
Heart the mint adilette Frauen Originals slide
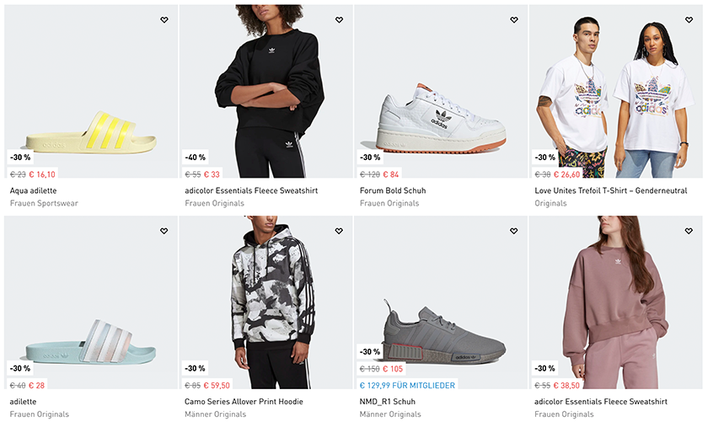(164, 231)
